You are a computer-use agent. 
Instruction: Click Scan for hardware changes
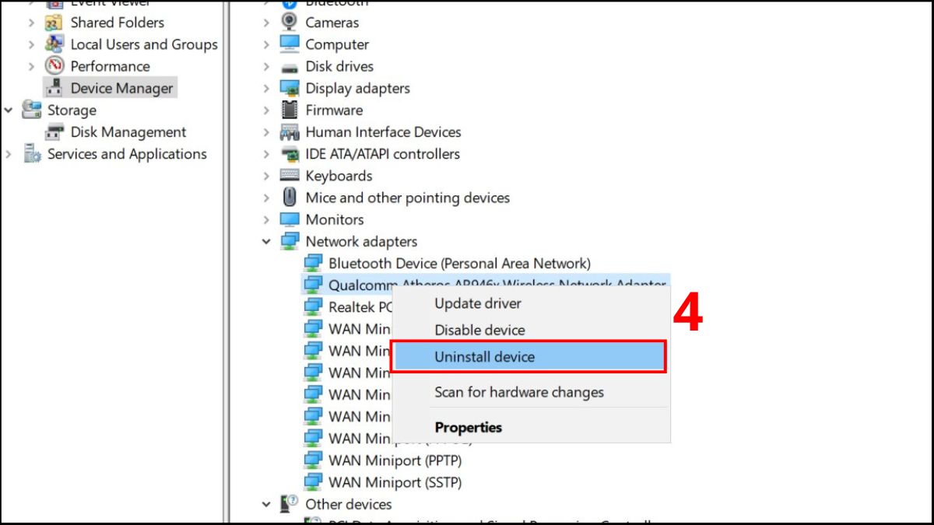tap(518, 392)
